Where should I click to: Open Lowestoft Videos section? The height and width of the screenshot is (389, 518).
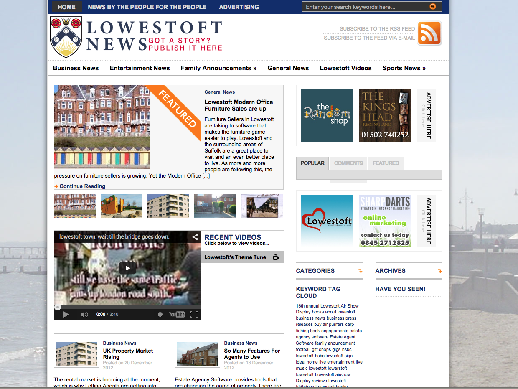coord(345,68)
